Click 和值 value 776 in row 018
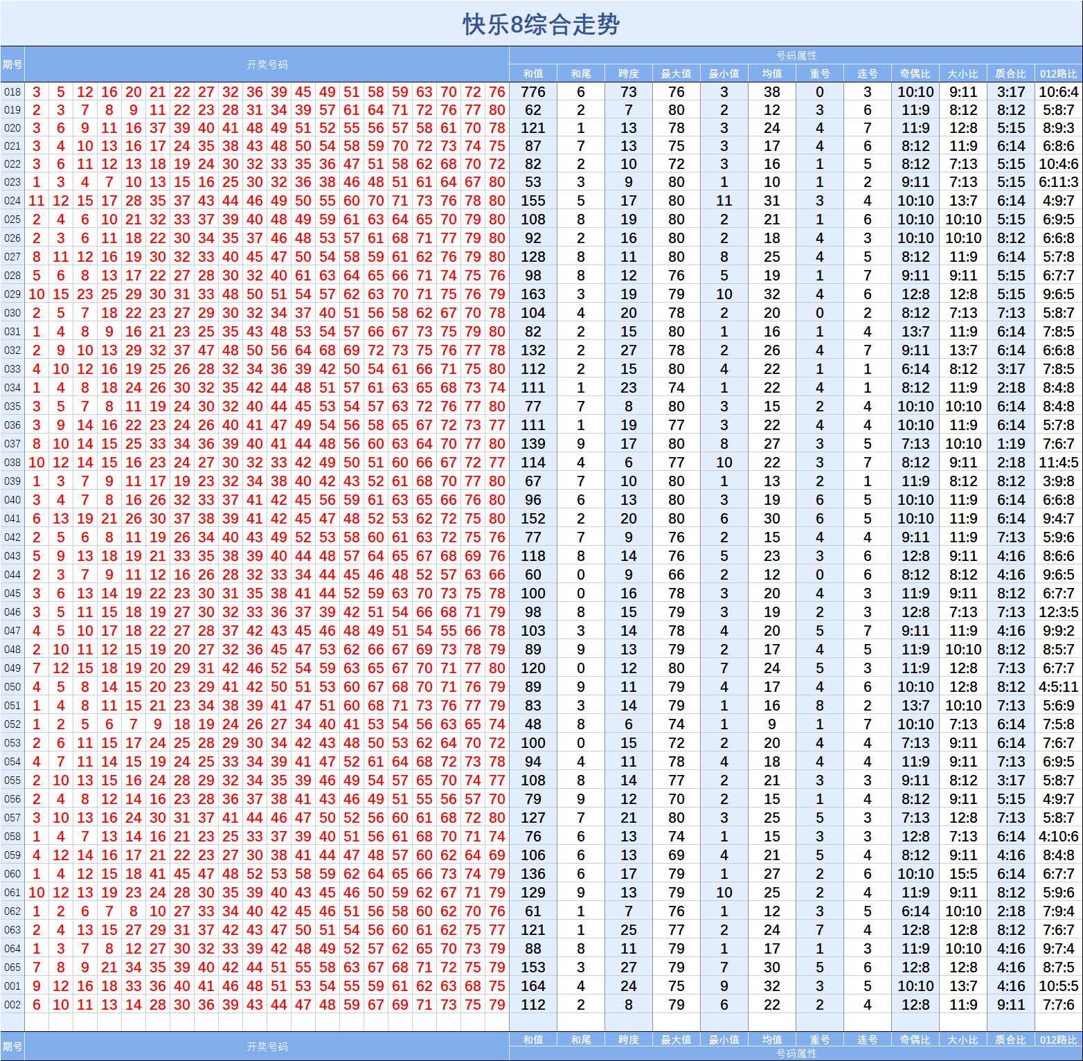The width and height of the screenshot is (1083, 1061). [533, 92]
